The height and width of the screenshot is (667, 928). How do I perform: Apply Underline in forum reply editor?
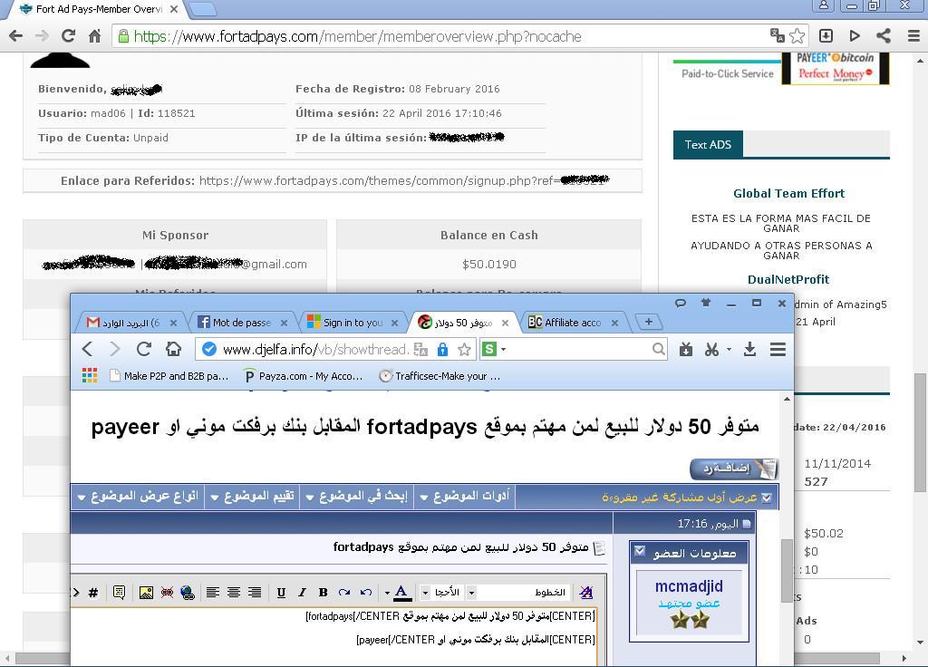tap(281, 593)
